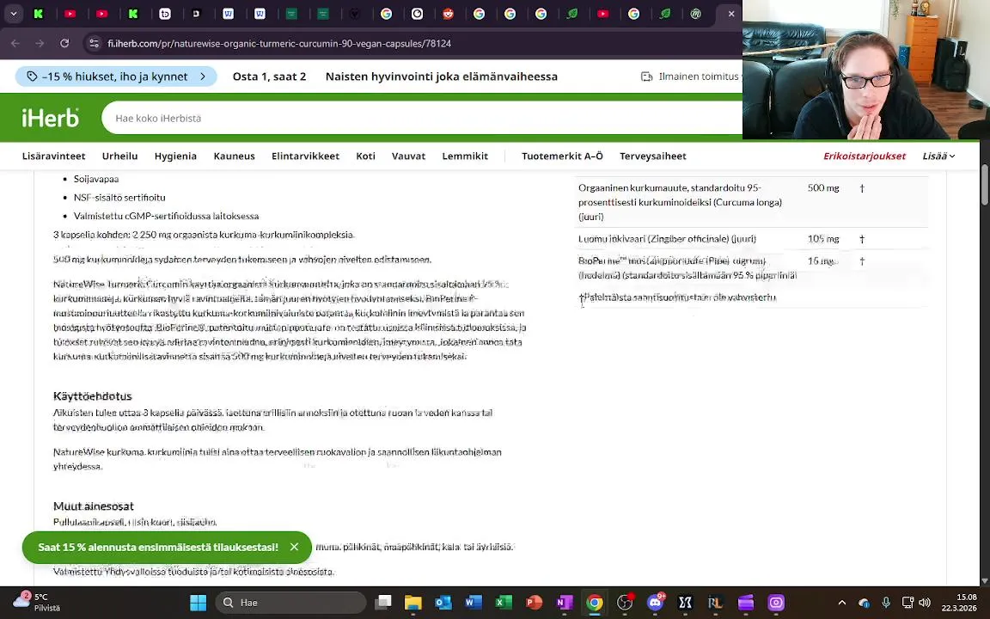Click the taskbar 'Hae' search box
The image size is (990, 619).
tap(291, 603)
